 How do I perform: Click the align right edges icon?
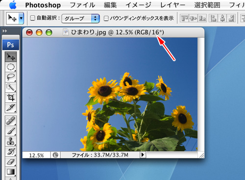[x=231, y=18]
